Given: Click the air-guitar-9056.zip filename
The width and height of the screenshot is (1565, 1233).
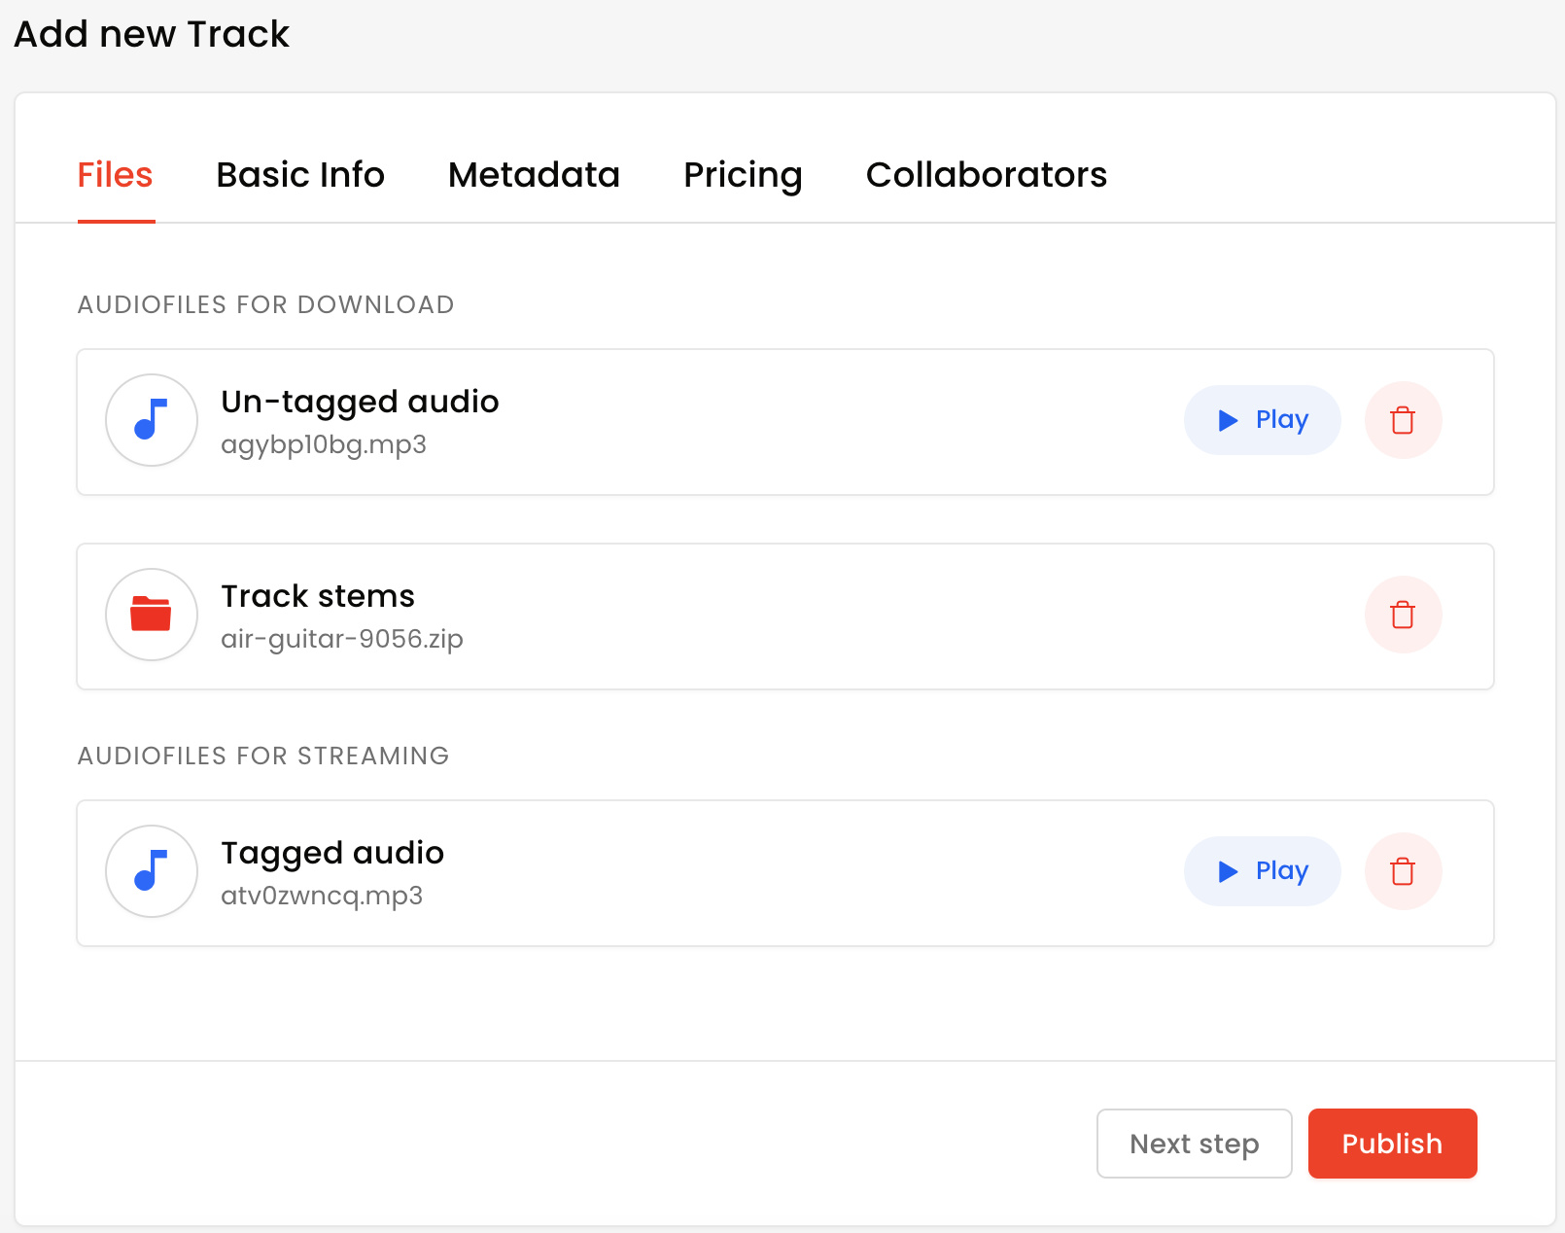Looking at the screenshot, I should click(342, 639).
